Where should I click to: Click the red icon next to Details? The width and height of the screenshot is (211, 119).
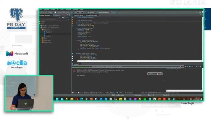point(159,74)
